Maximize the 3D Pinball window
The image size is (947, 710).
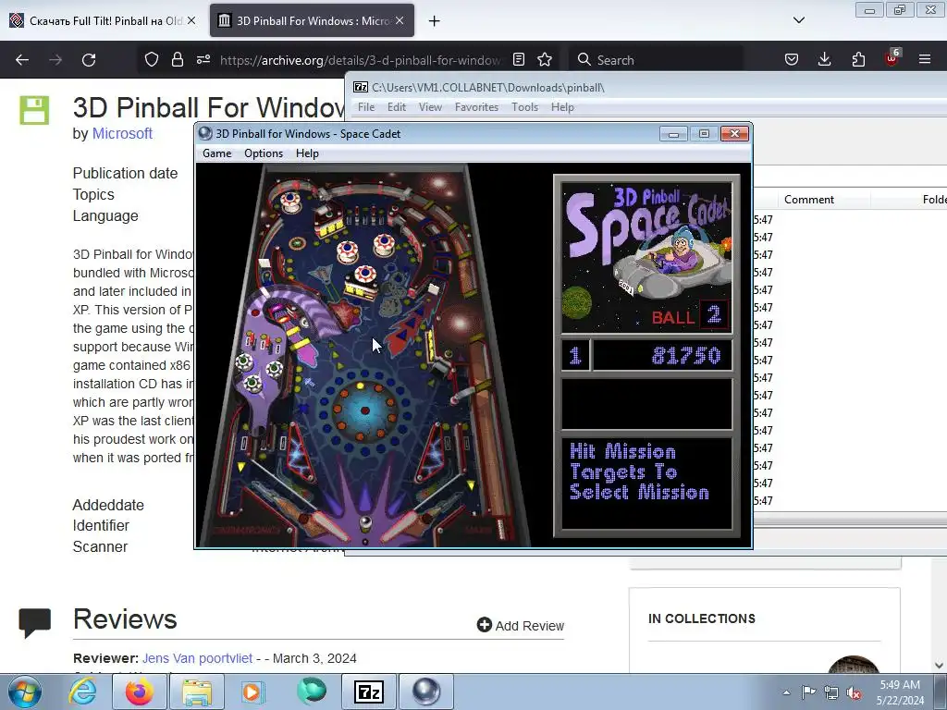(x=704, y=133)
